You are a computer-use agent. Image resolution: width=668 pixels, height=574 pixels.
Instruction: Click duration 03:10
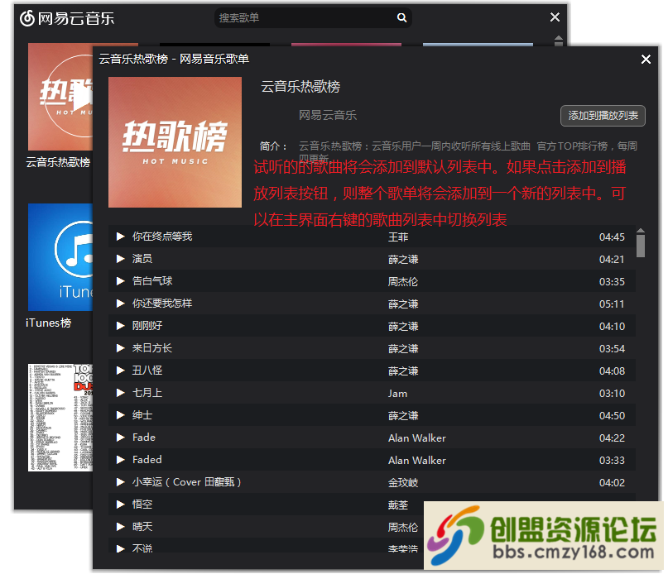(x=612, y=394)
